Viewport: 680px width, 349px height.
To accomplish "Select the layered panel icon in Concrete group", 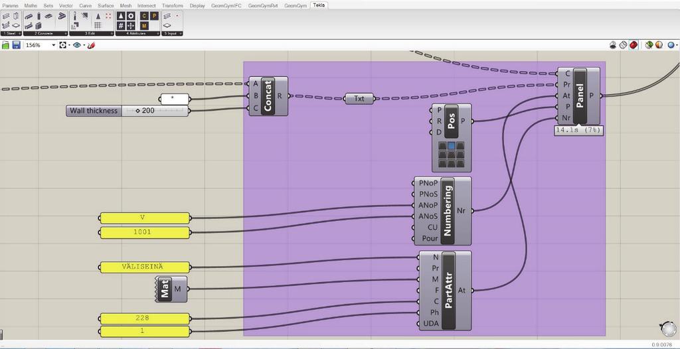I will coord(62,16).
